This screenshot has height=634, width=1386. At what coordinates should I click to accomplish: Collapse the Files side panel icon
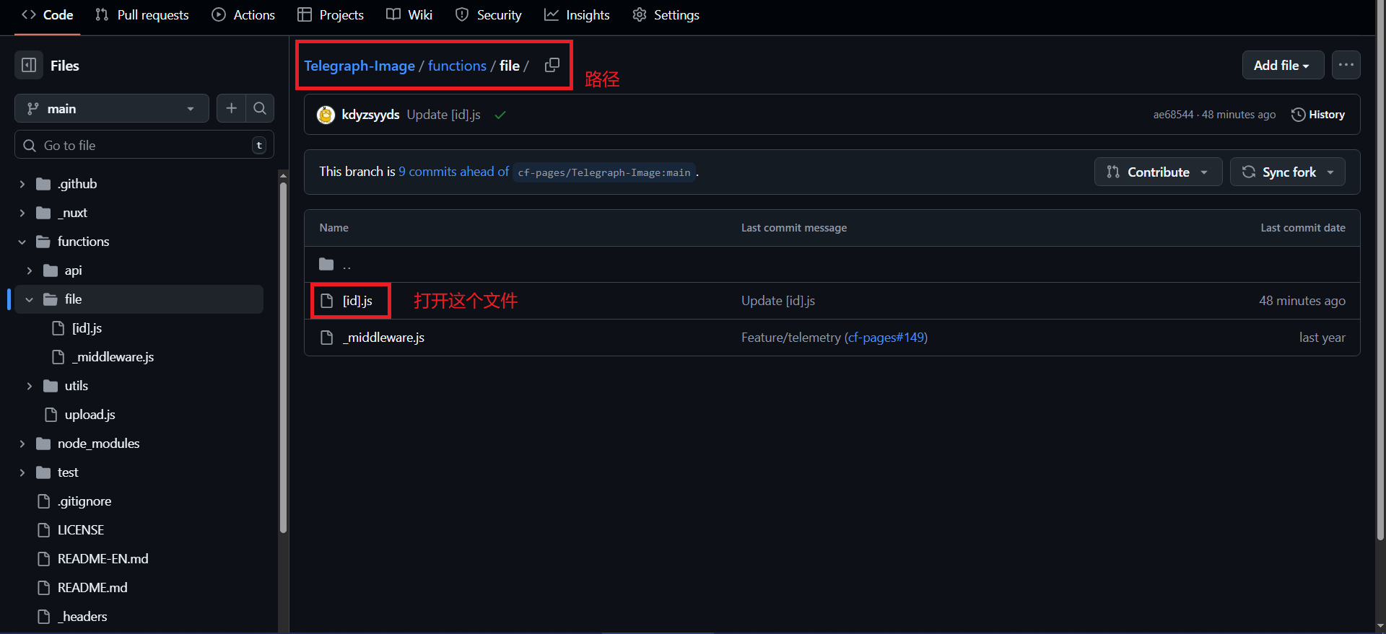29,66
